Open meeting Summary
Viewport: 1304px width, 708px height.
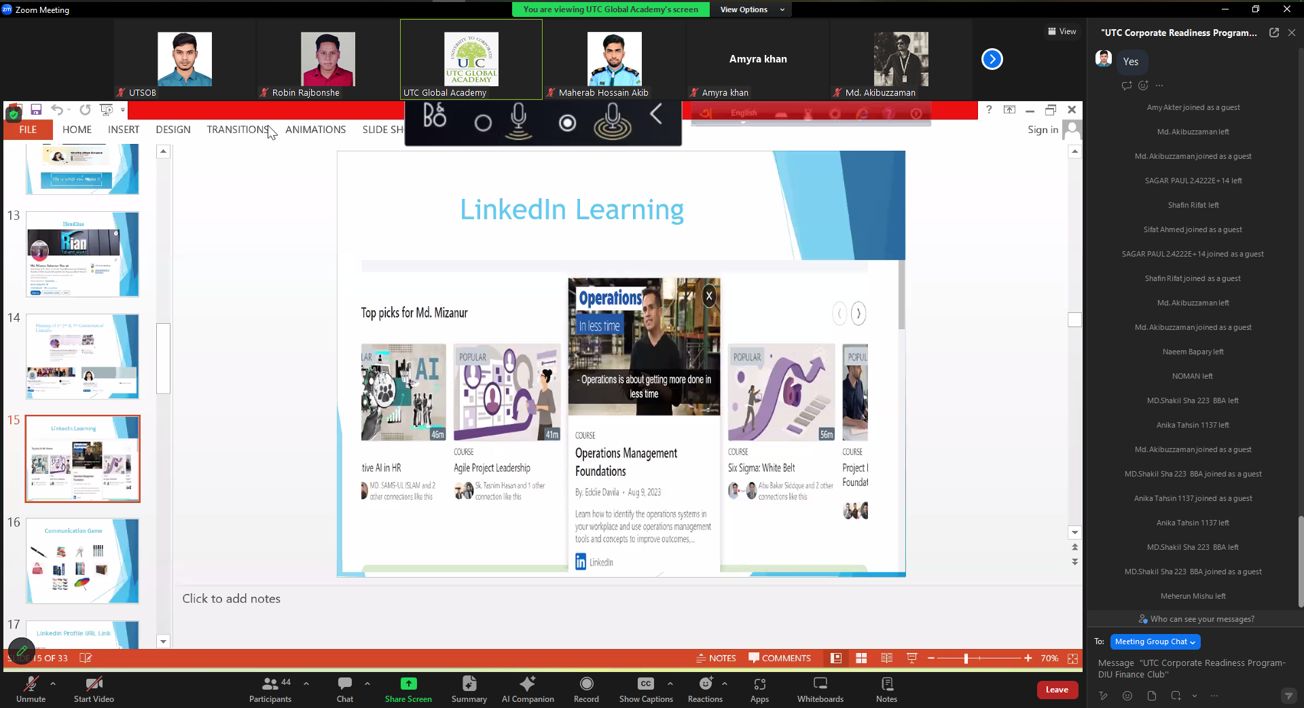click(x=469, y=689)
